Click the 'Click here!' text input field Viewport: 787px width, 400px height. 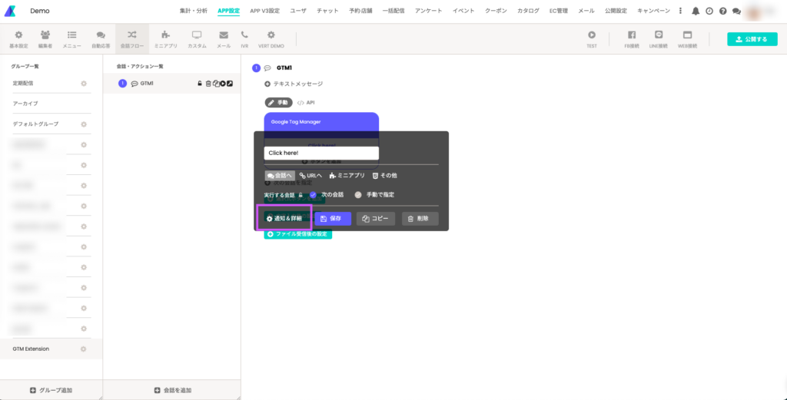pos(321,153)
